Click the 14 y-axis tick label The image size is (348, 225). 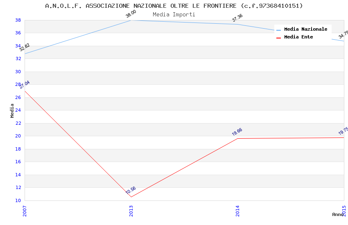click(18, 175)
